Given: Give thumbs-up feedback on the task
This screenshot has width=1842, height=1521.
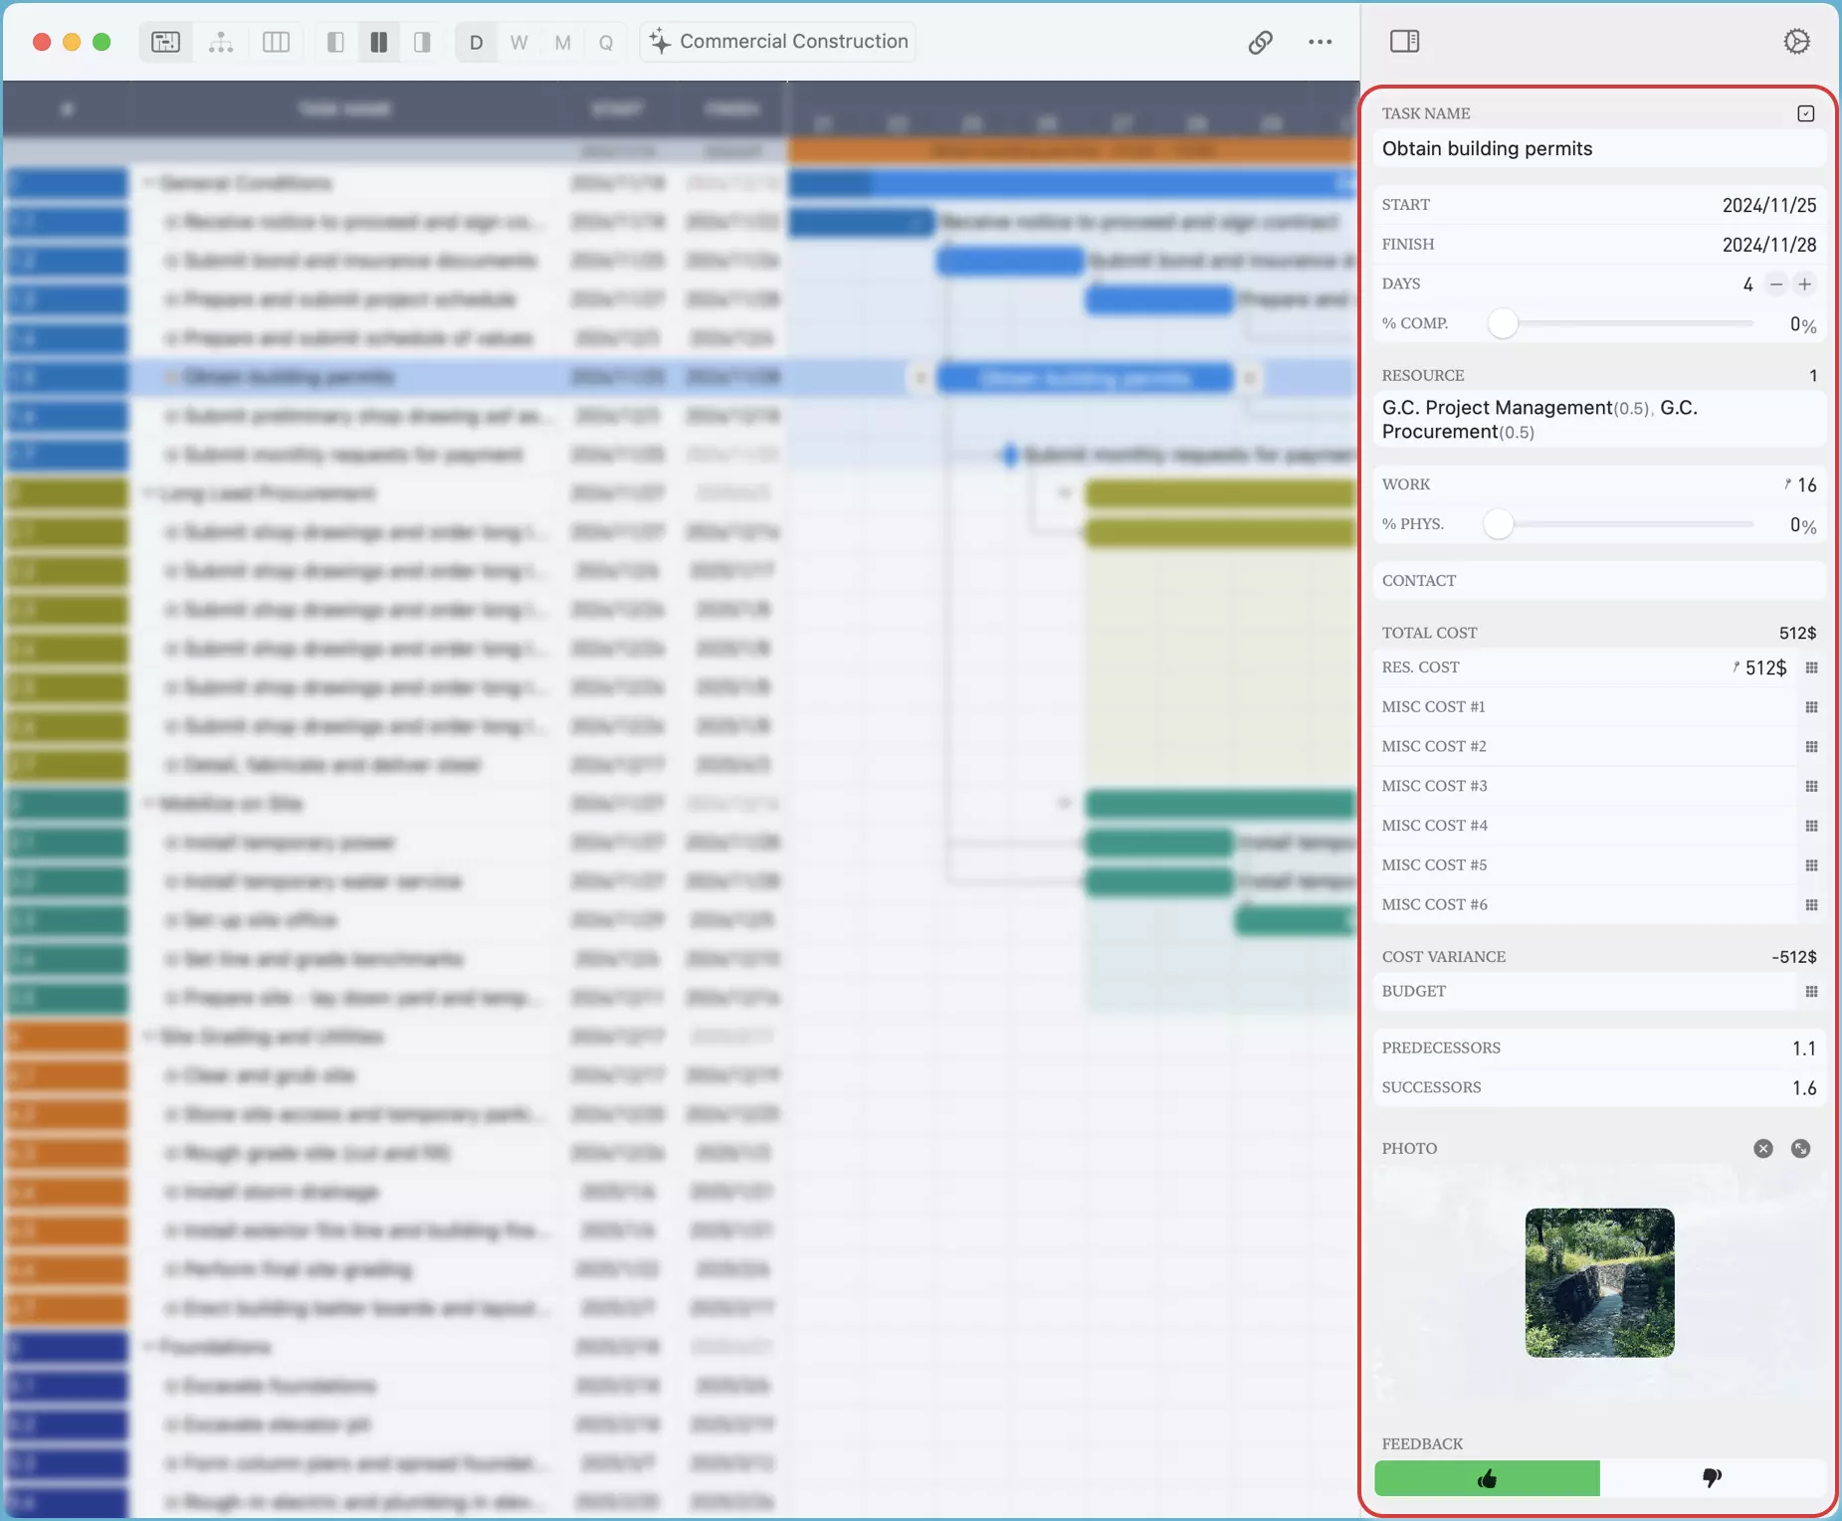Looking at the screenshot, I should (1487, 1478).
